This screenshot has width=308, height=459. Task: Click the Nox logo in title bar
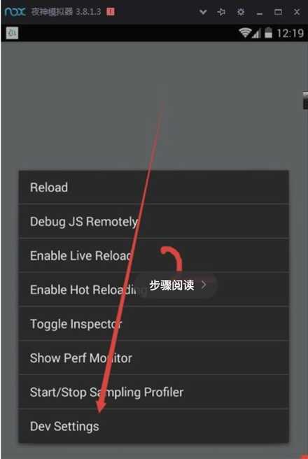coord(15,12)
